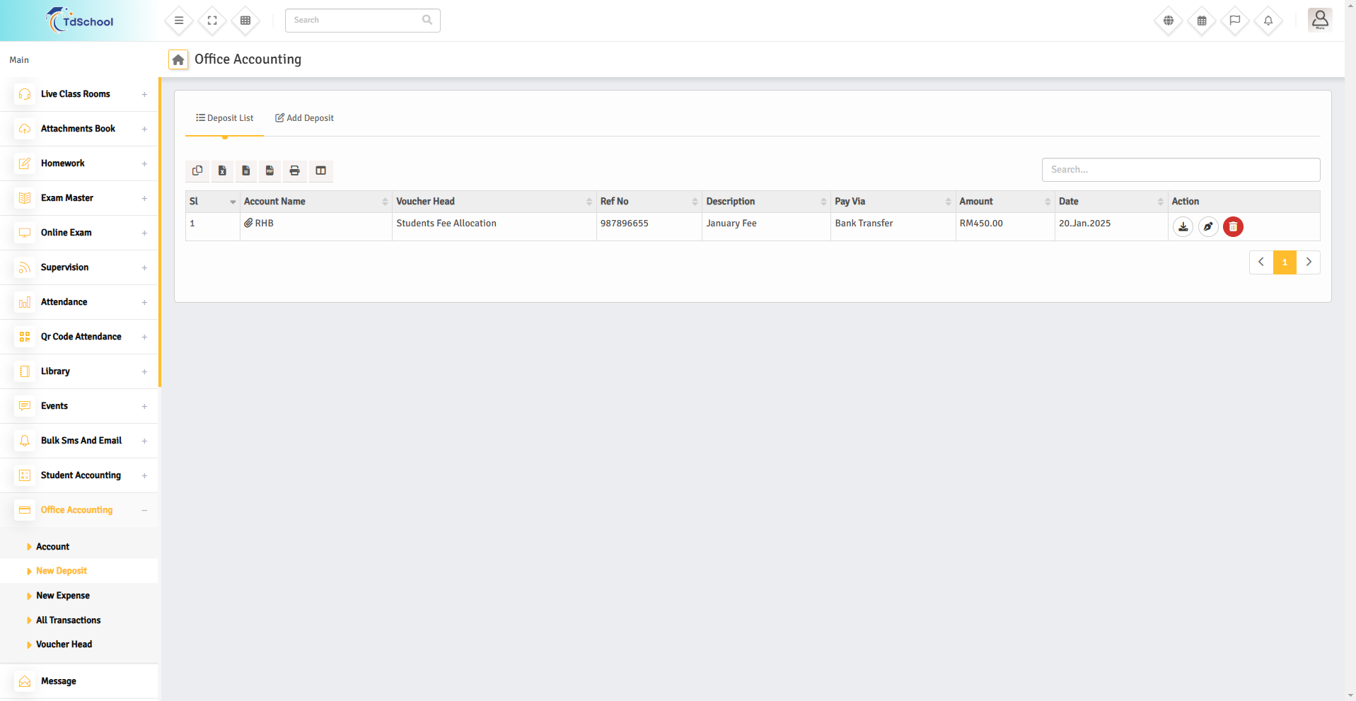This screenshot has width=1356, height=701.
Task: Toggle the sidebar with hamburger icon
Action: [x=179, y=21]
